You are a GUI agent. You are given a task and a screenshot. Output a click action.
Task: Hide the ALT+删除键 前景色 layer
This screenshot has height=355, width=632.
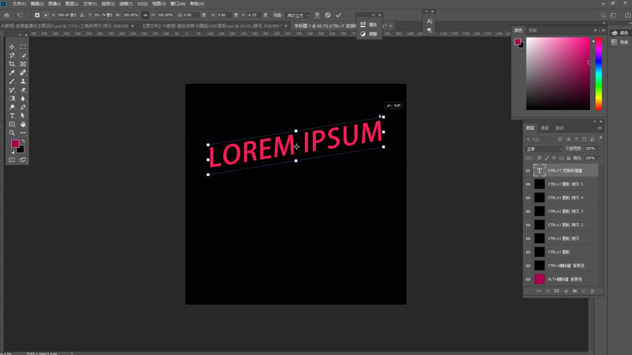[528, 279]
